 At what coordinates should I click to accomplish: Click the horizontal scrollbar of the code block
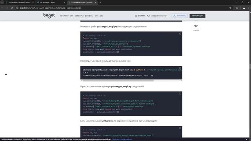pos(118,81)
